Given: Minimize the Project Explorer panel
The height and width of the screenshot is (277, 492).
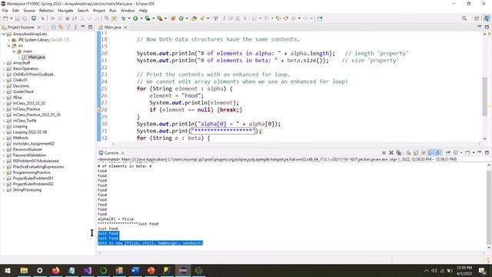Looking at the screenshot, I should [83, 27].
